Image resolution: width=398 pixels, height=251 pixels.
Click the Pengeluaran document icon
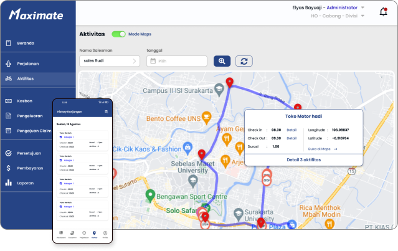8,116
